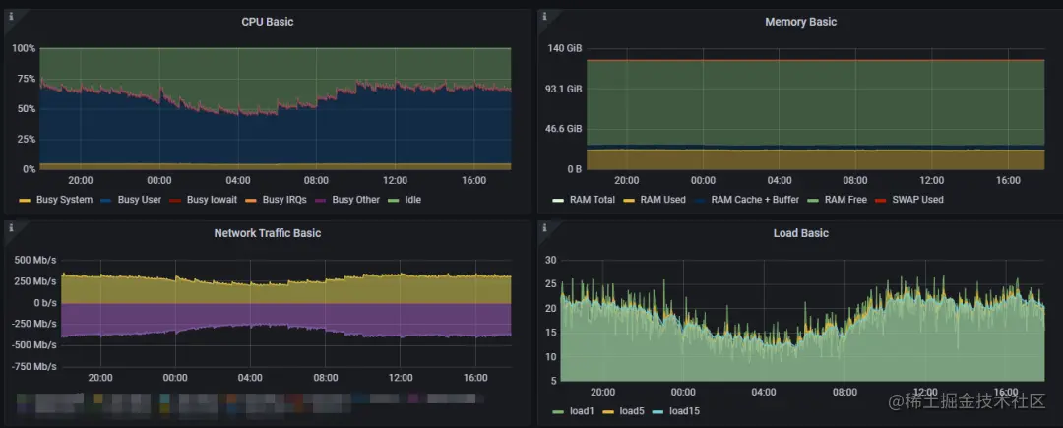Open the Network Traffic Basic info icon
The height and width of the screenshot is (428, 1063).
click(12, 227)
